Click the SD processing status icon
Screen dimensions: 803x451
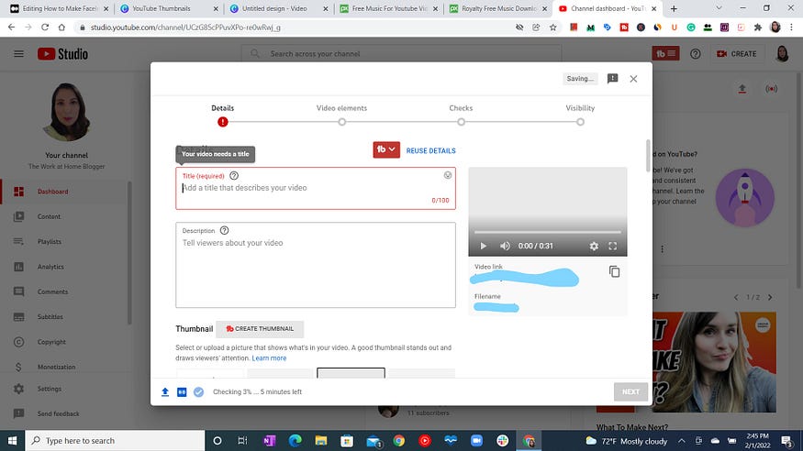(182, 392)
